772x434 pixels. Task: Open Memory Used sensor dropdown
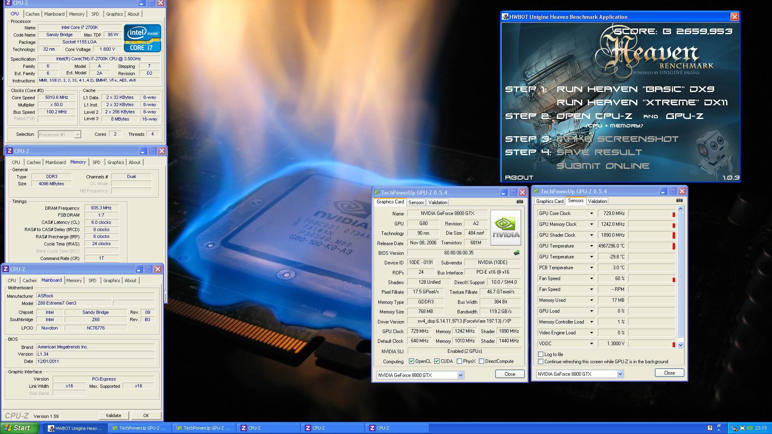(x=591, y=300)
